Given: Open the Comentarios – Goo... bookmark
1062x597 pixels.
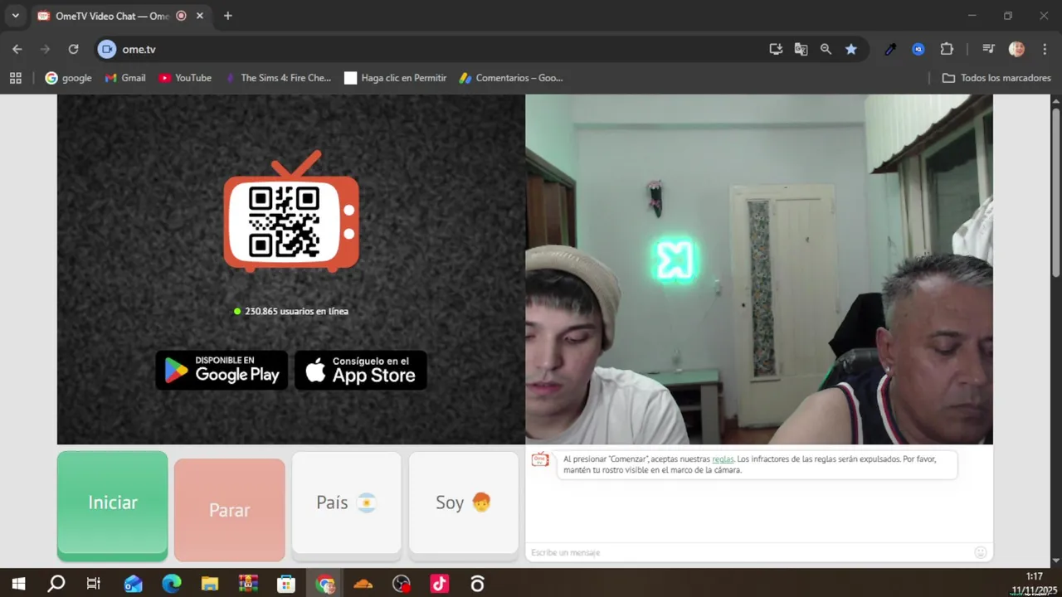Looking at the screenshot, I should [x=511, y=78].
